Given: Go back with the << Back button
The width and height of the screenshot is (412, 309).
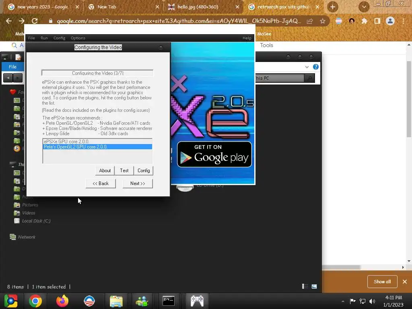Looking at the screenshot, I should [101, 183].
